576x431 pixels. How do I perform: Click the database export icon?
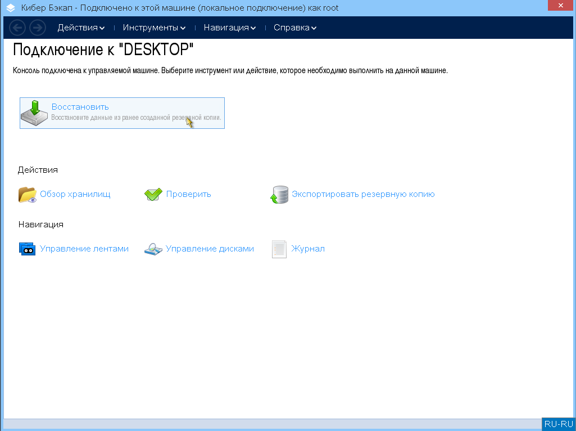[279, 195]
